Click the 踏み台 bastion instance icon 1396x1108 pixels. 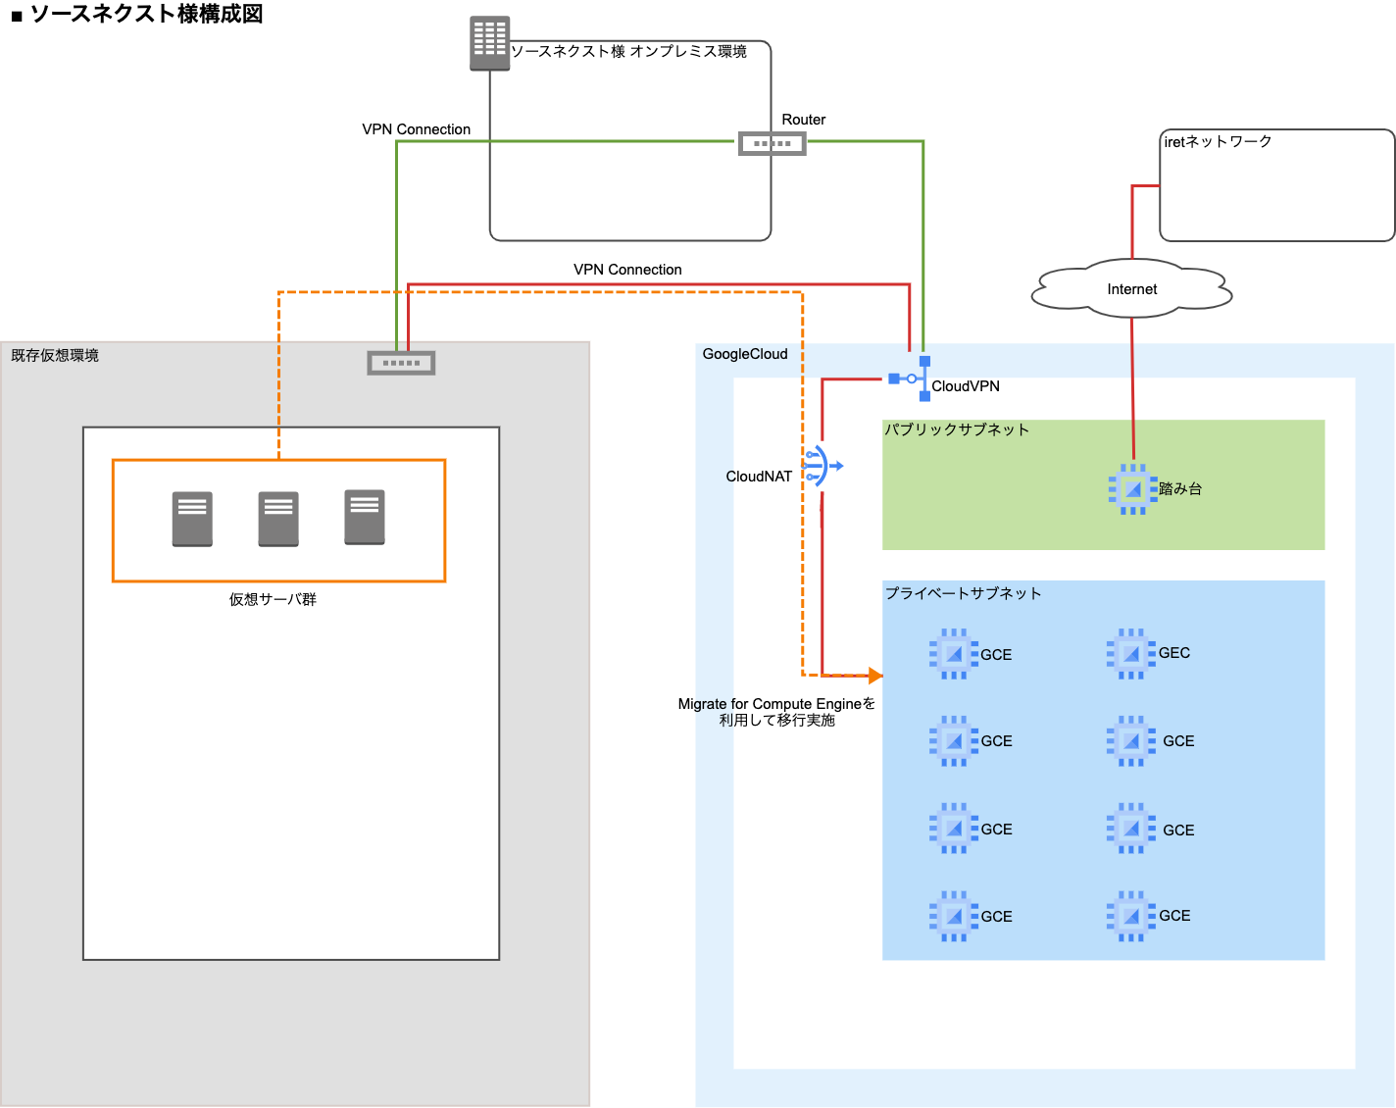coord(1132,488)
